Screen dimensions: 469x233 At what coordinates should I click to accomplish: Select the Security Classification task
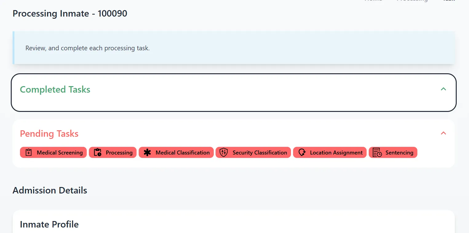click(x=253, y=152)
